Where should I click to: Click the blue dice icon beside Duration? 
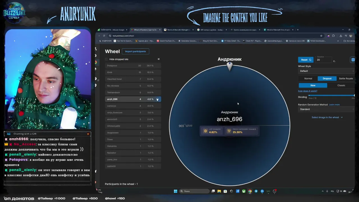(x=353, y=60)
